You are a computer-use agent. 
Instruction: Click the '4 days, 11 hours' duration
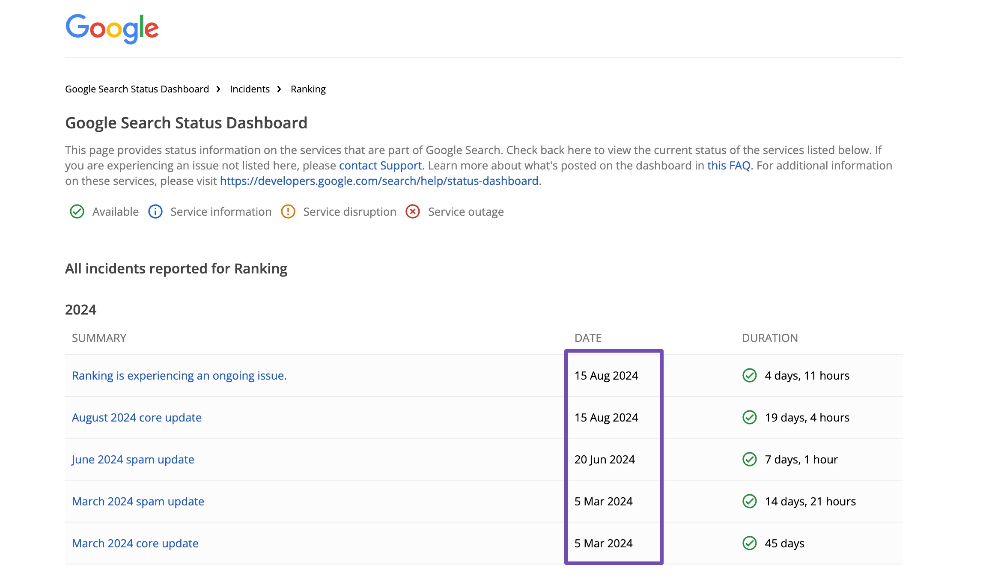click(807, 375)
